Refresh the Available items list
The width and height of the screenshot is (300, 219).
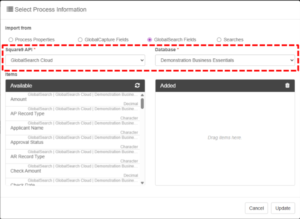pyautogui.click(x=137, y=85)
